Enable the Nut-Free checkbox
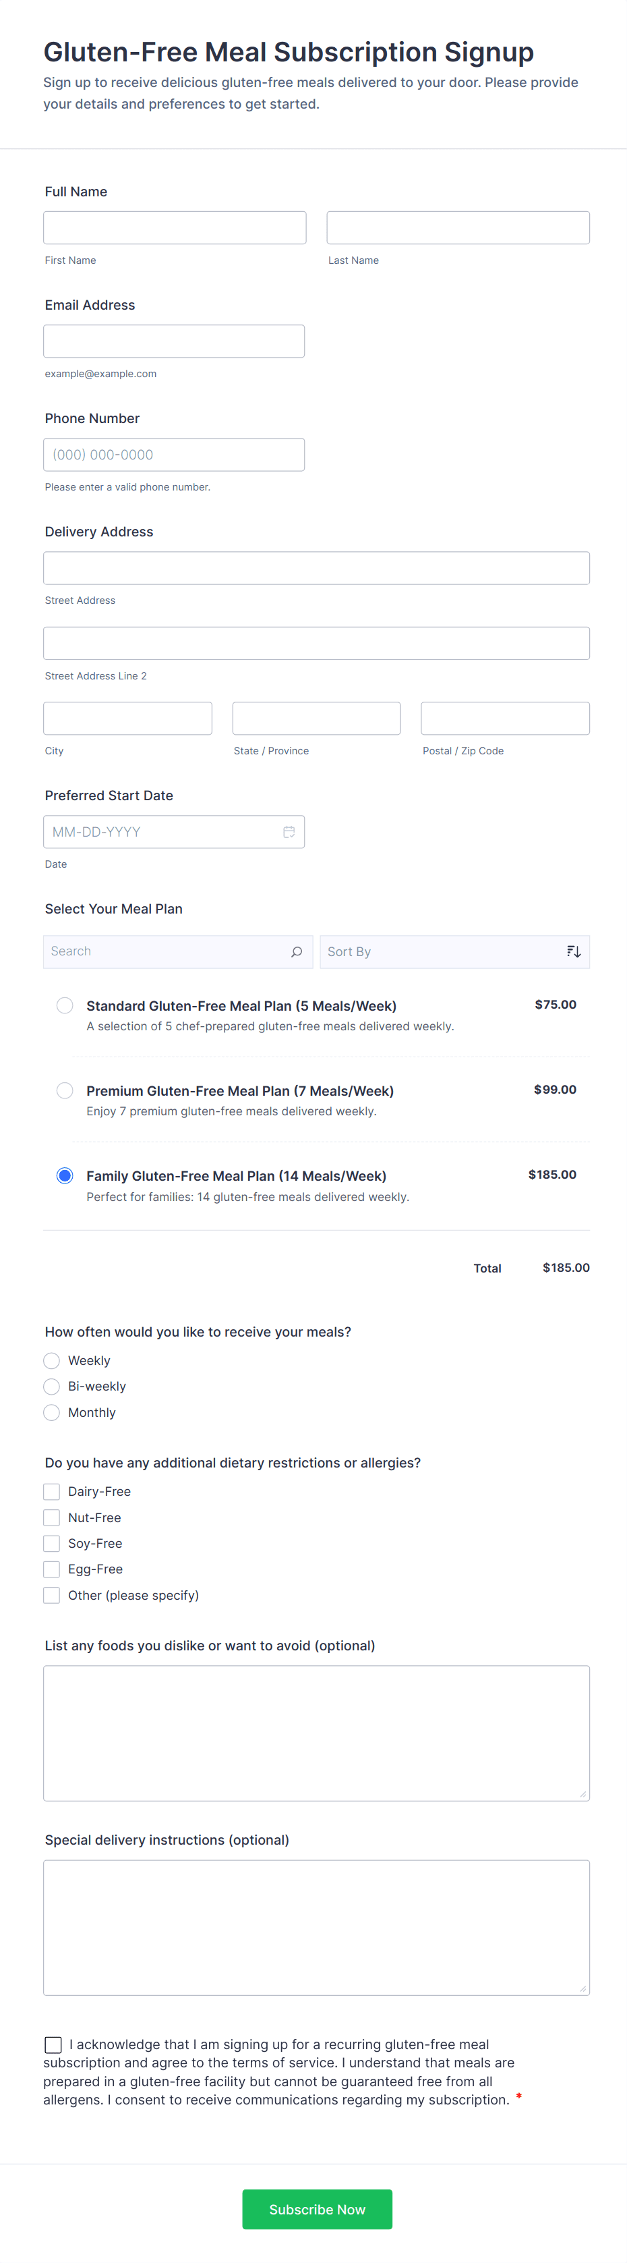The image size is (627, 2263). (x=52, y=1518)
